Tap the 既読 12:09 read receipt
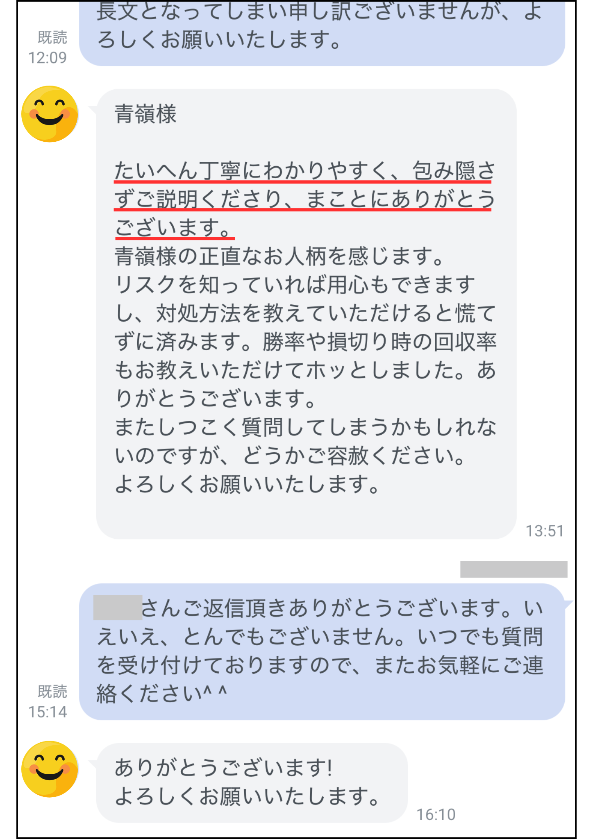 click(48, 48)
